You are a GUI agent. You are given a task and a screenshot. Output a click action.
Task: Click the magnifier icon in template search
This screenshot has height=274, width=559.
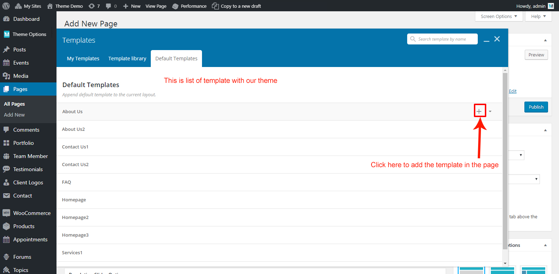click(x=413, y=39)
